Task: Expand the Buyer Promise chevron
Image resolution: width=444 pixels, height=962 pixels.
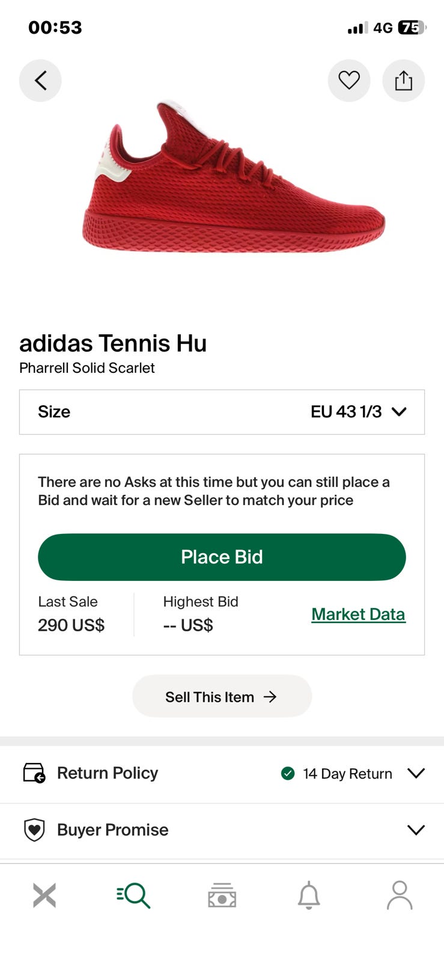Action: (x=416, y=830)
